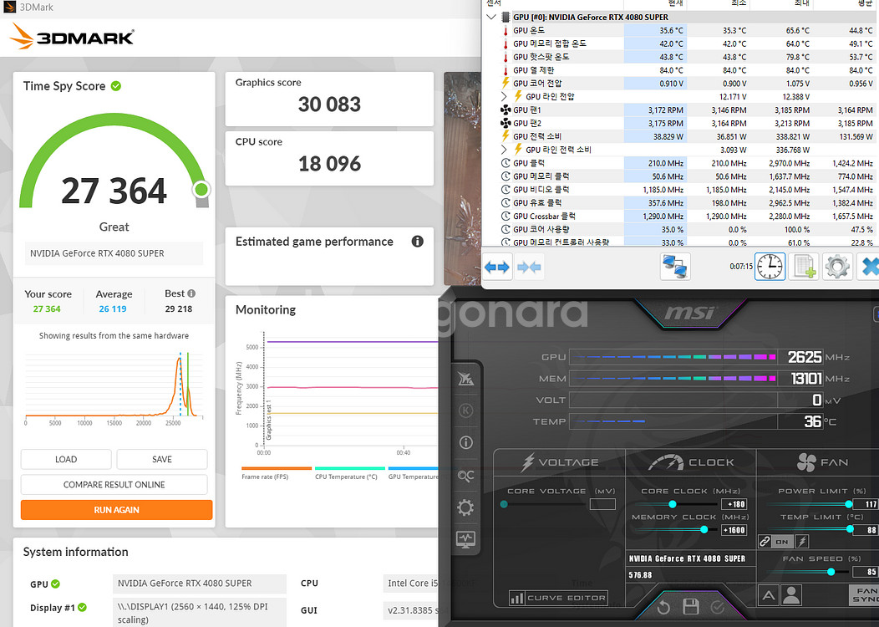Click the Memory Clock +1600 value field
Screen dimensions: 879x627
coord(734,530)
